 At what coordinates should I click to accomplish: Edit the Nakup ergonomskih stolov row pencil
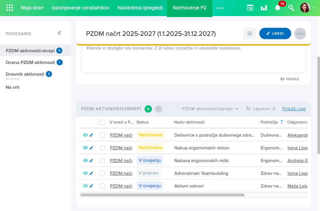[x=91, y=148]
